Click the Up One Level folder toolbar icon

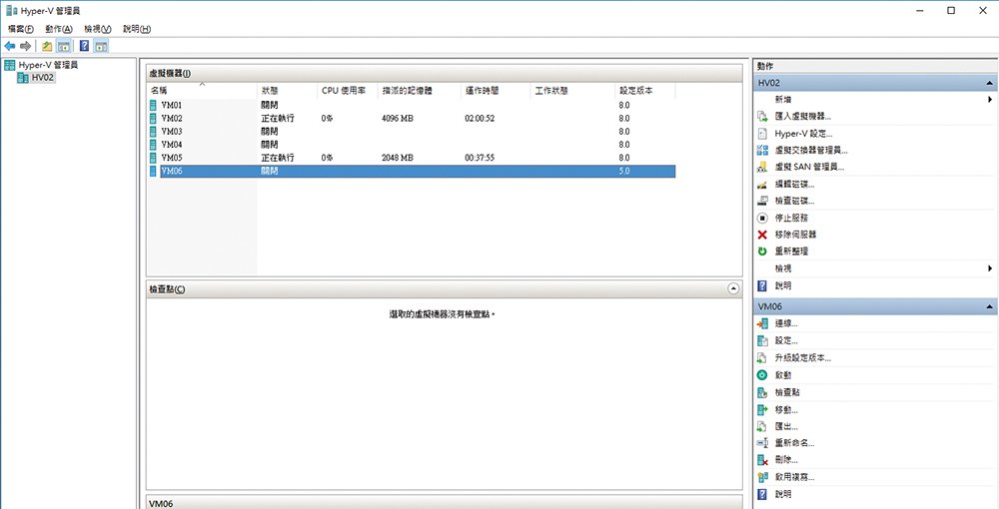point(47,46)
